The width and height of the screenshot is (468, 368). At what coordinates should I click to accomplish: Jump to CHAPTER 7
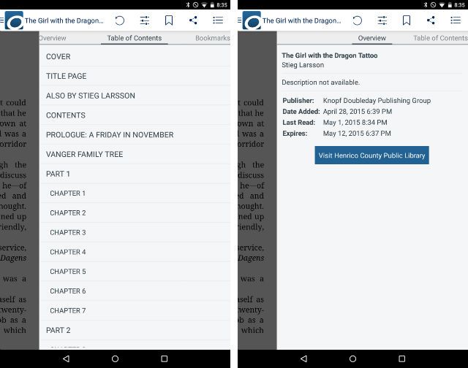(x=135, y=311)
